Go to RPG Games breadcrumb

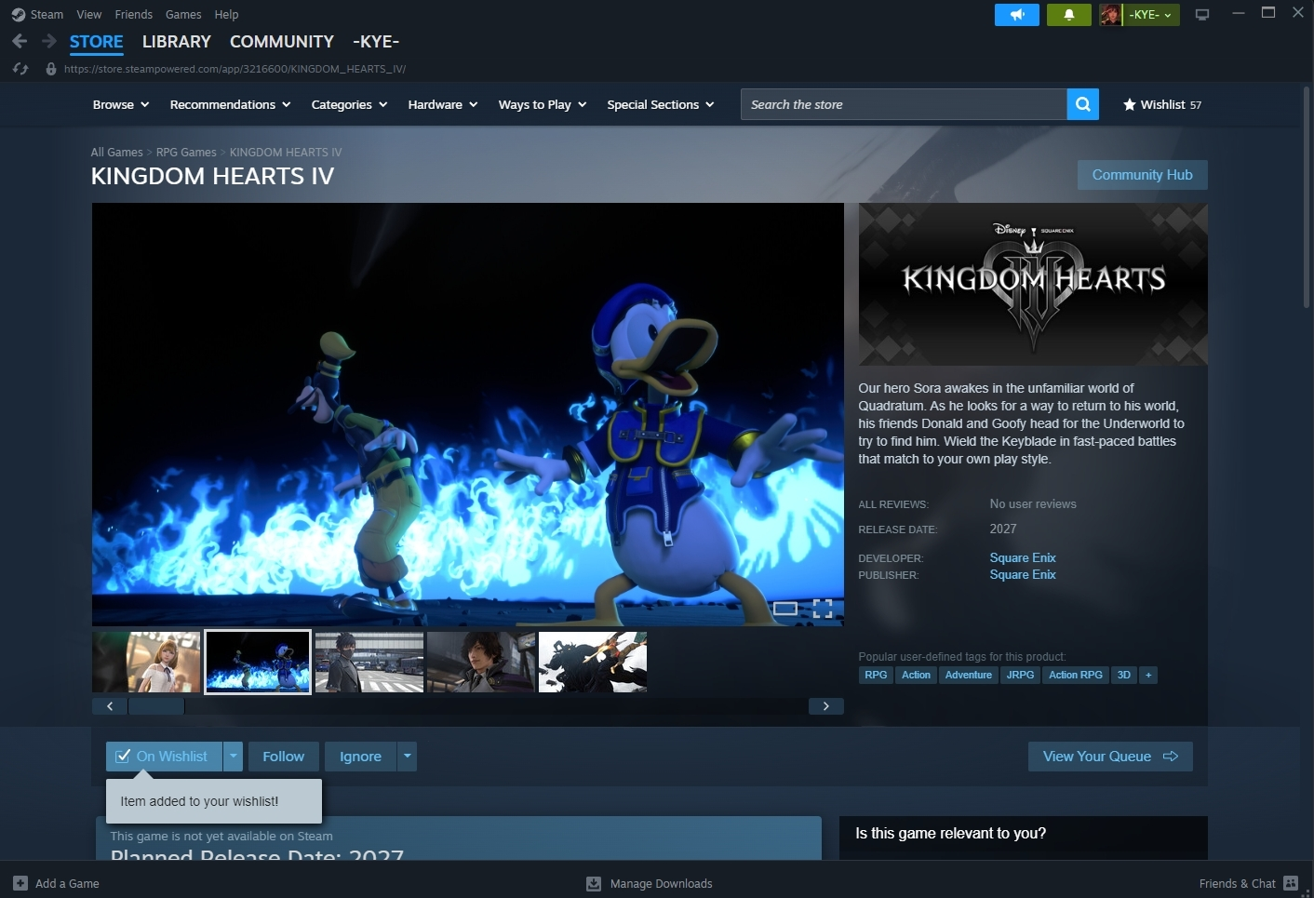tap(186, 153)
